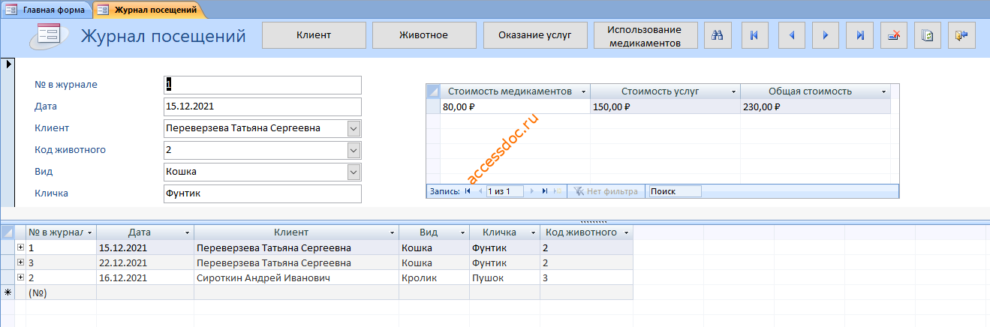Click the record selector arrow at form edge

tap(7, 63)
